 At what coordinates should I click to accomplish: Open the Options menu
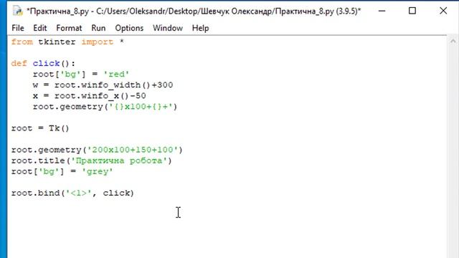pyautogui.click(x=129, y=28)
